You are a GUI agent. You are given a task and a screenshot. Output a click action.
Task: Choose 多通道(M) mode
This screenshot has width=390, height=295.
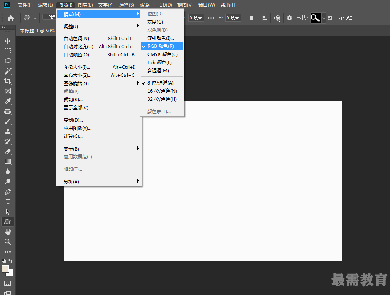(x=162, y=70)
